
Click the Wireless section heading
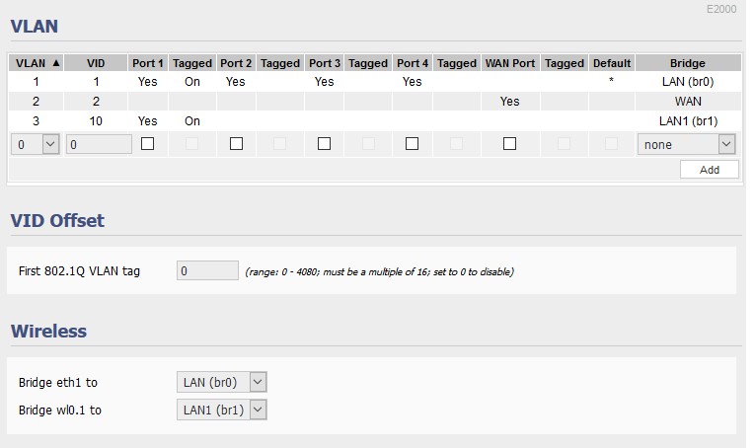coord(48,332)
